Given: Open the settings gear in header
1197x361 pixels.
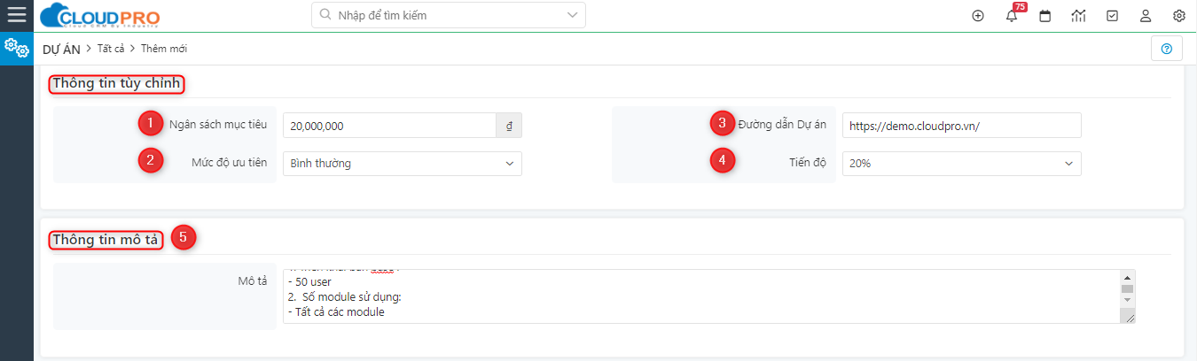Looking at the screenshot, I should (x=1178, y=16).
